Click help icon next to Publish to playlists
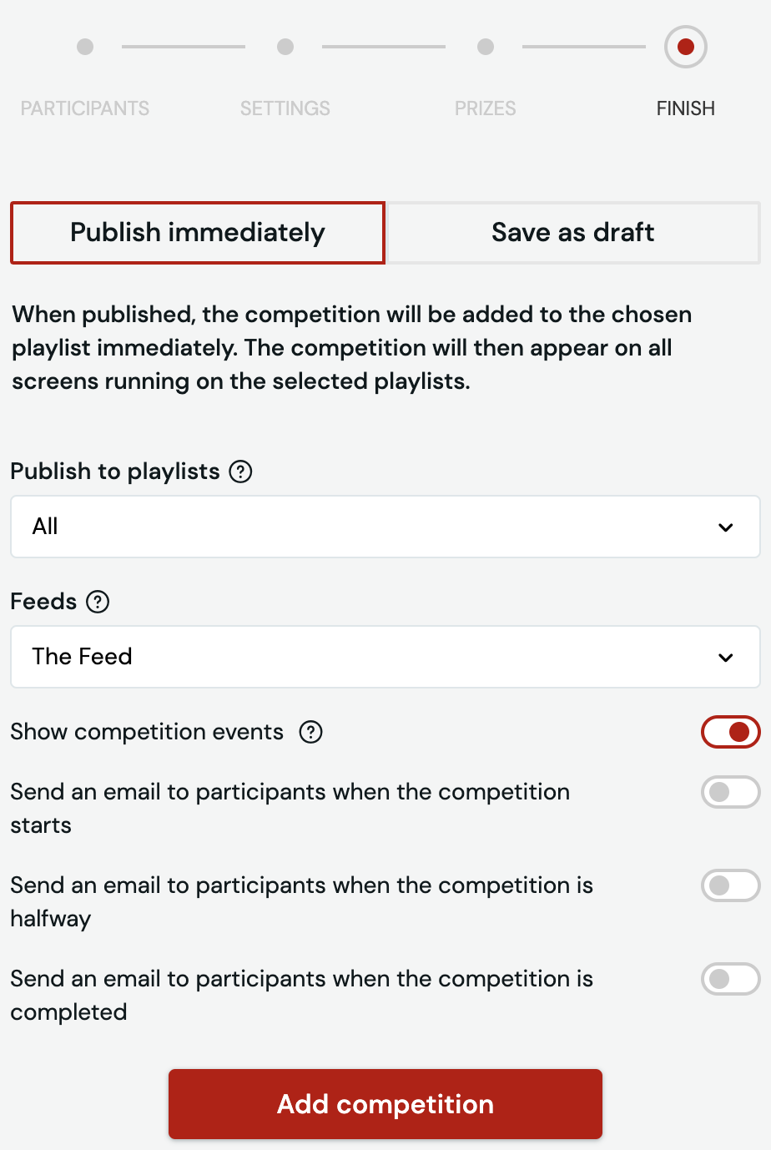771x1150 pixels. pyautogui.click(x=240, y=472)
